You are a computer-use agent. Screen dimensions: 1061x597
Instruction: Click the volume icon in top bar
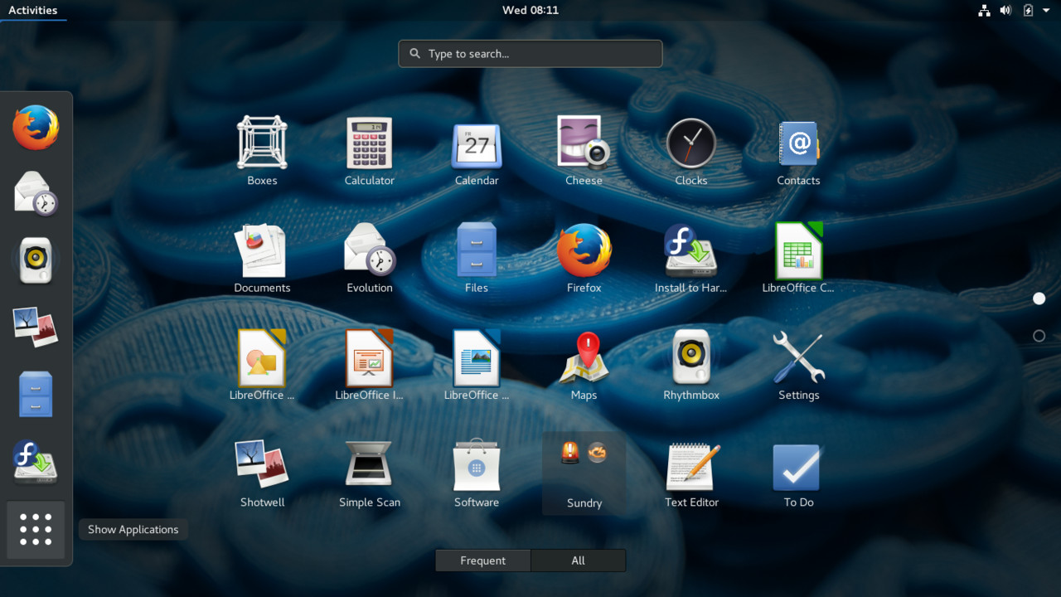tap(1005, 10)
